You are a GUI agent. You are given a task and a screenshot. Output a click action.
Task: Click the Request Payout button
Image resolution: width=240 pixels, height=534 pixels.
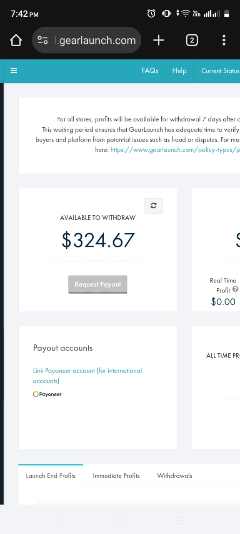click(97, 284)
